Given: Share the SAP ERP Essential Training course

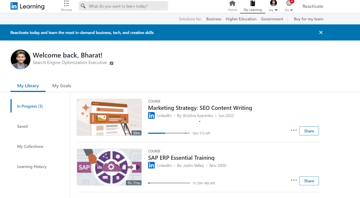Looking at the screenshot, I should point(309,181).
